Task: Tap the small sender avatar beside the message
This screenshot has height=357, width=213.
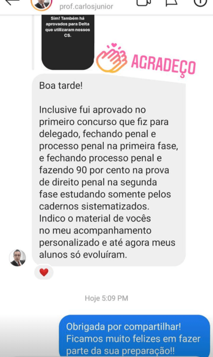Action: point(18,258)
